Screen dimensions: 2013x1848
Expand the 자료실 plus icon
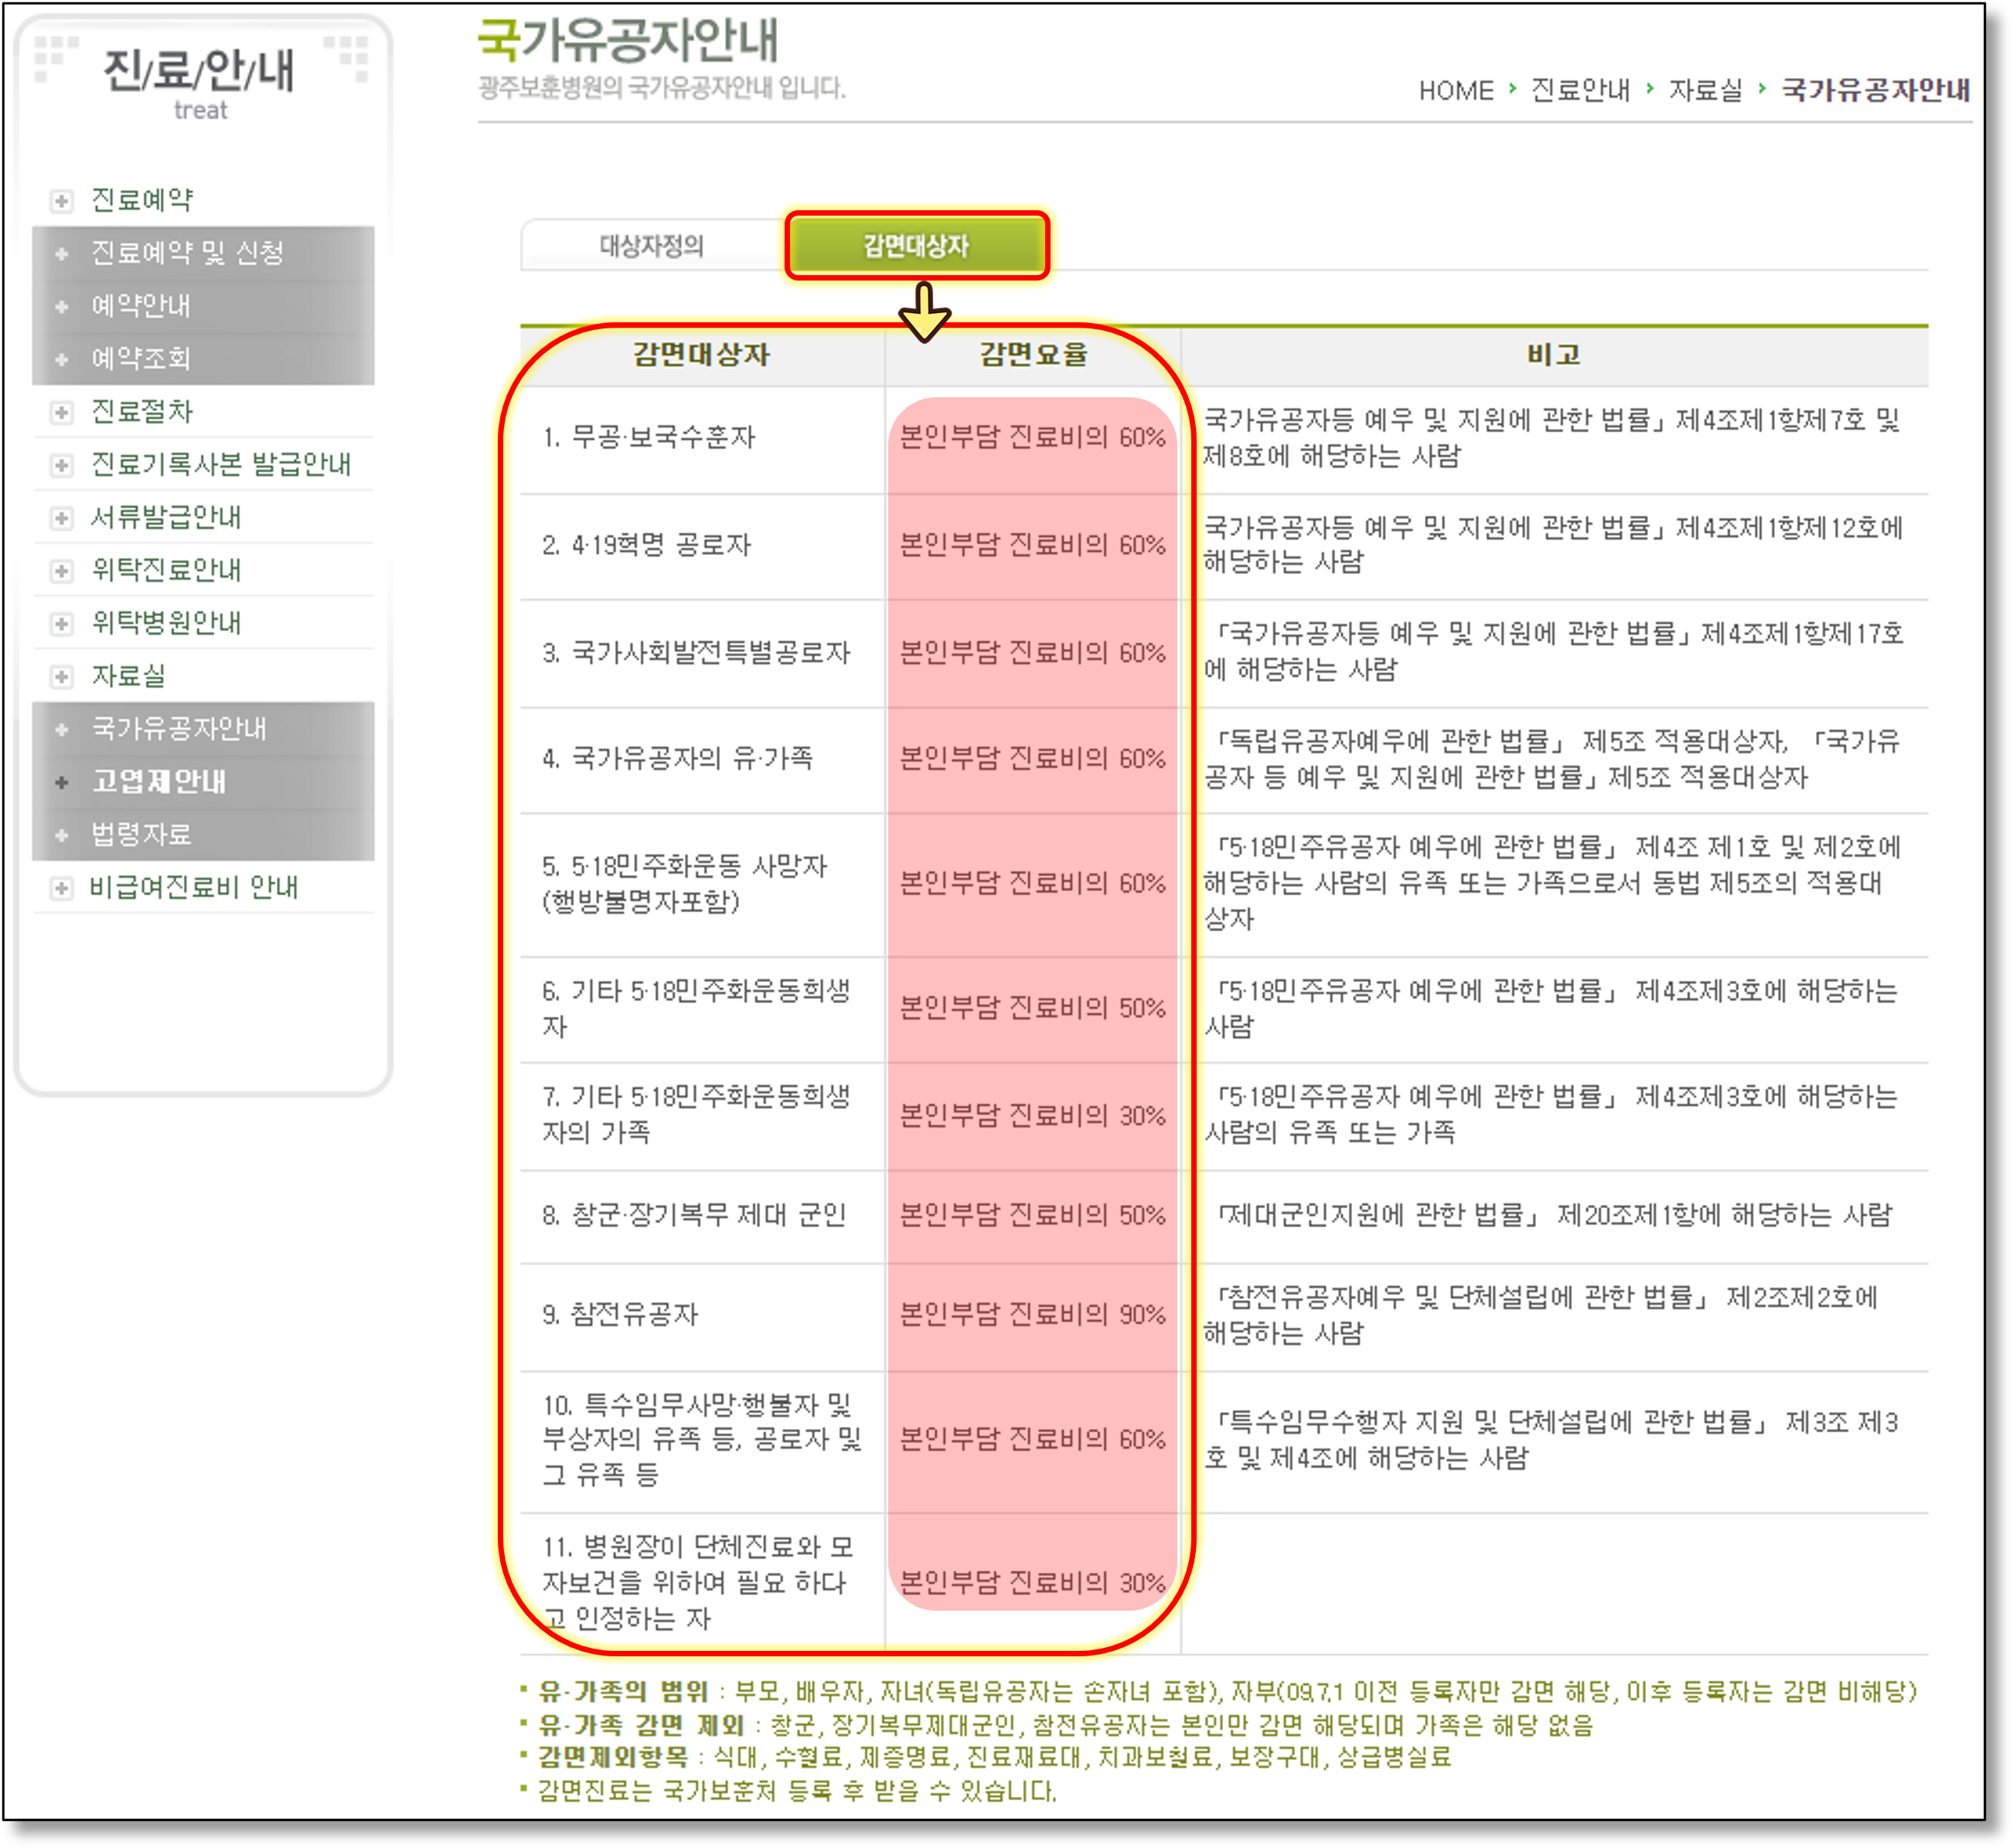pyautogui.click(x=61, y=677)
